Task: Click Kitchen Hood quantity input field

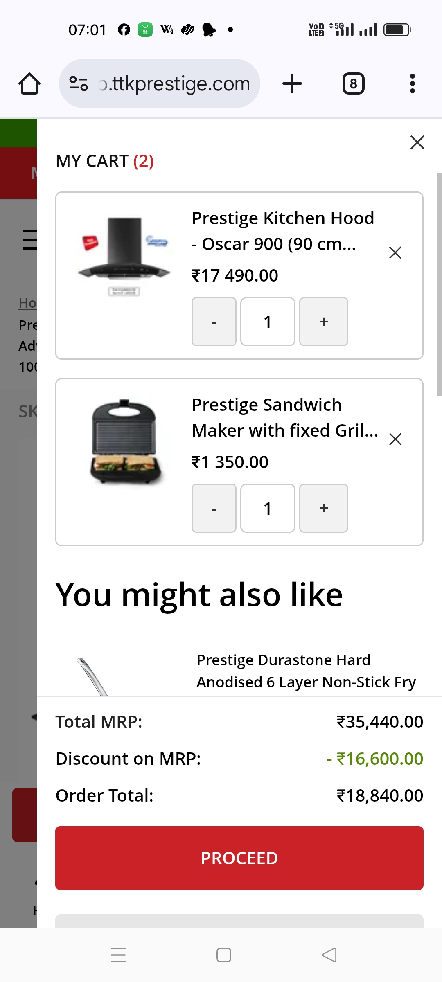Action: click(x=268, y=322)
